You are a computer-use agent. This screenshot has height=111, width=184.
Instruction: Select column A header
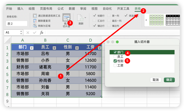click(x=22, y=40)
